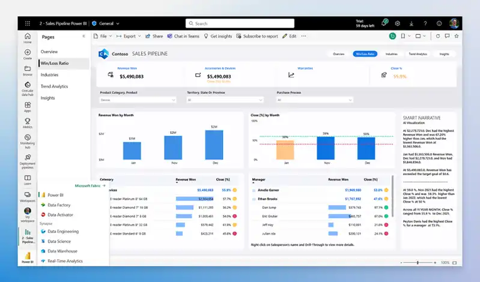Open the more options ellipsis

(x=303, y=36)
